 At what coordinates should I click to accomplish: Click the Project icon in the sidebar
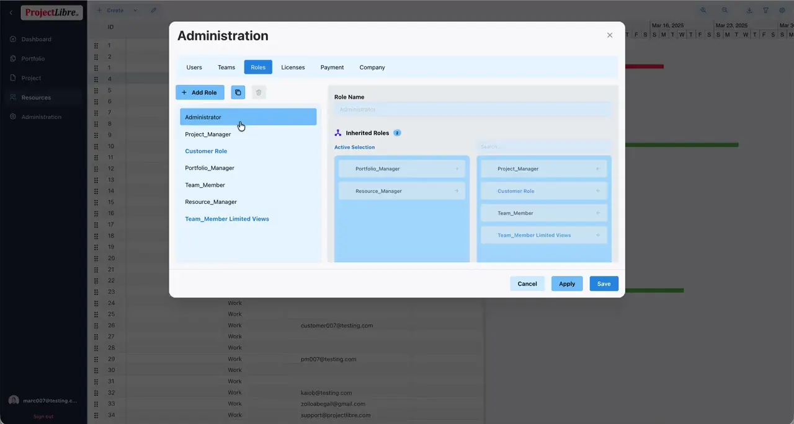click(13, 78)
